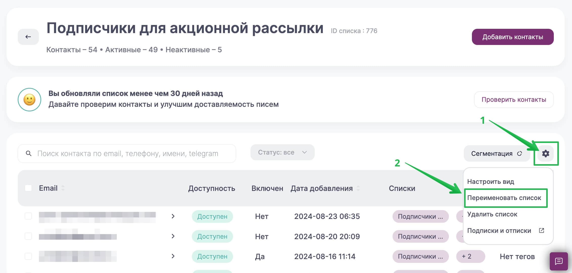
Task: Click the blurred email in 2024-08-23 row
Action: pos(97,217)
